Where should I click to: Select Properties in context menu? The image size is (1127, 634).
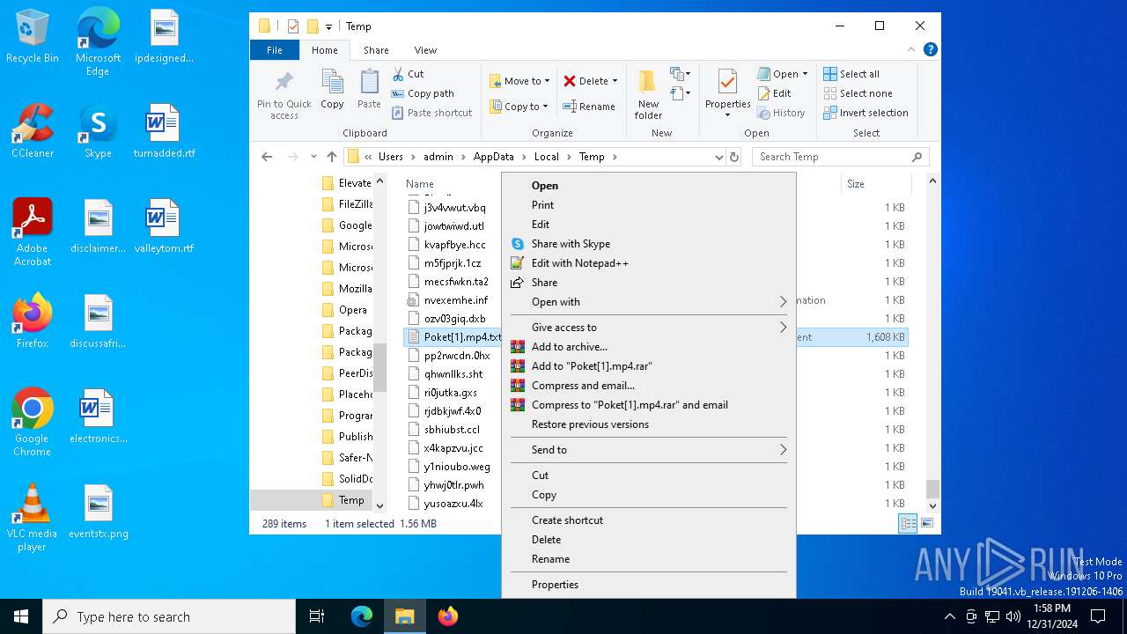pos(648,585)
